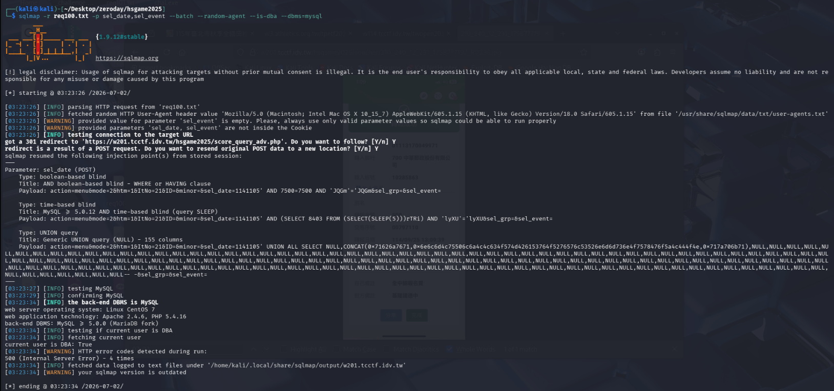Click 'sqlmap resumed the following injection point(s)' line
This screenshot has height=391, width=834.
click(x=123, y=156)
